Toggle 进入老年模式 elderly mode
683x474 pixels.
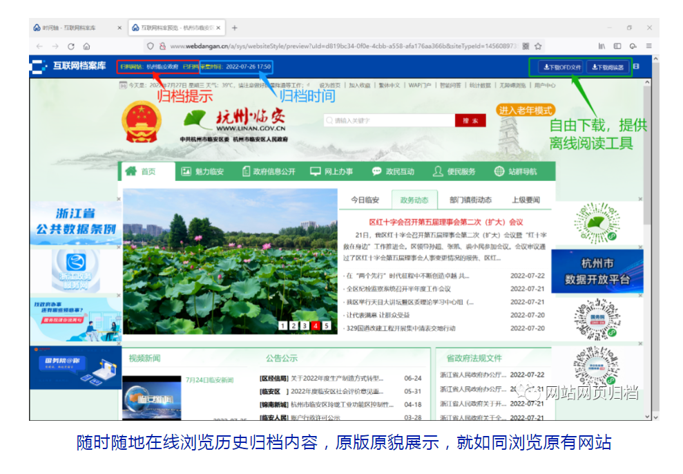pyautogui.click(x=526, y=111)
